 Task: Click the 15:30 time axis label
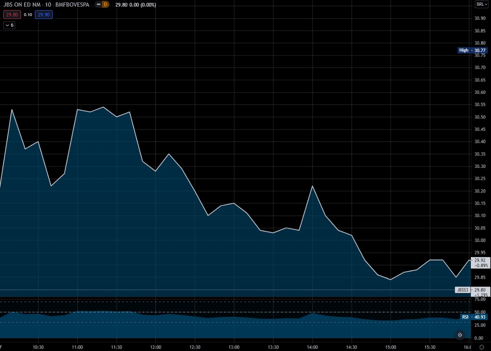click(430, 347)
